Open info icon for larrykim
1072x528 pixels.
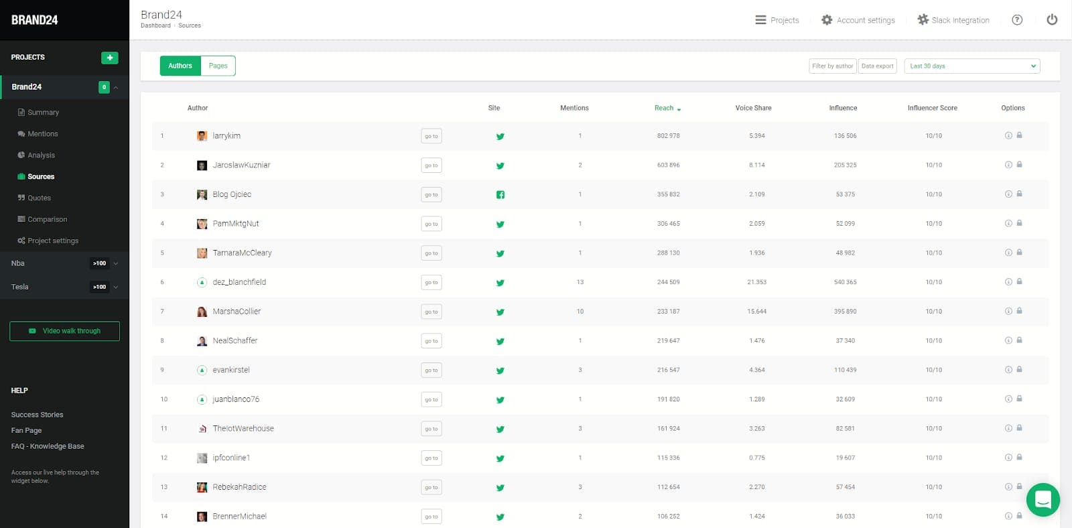[1008, 135]
